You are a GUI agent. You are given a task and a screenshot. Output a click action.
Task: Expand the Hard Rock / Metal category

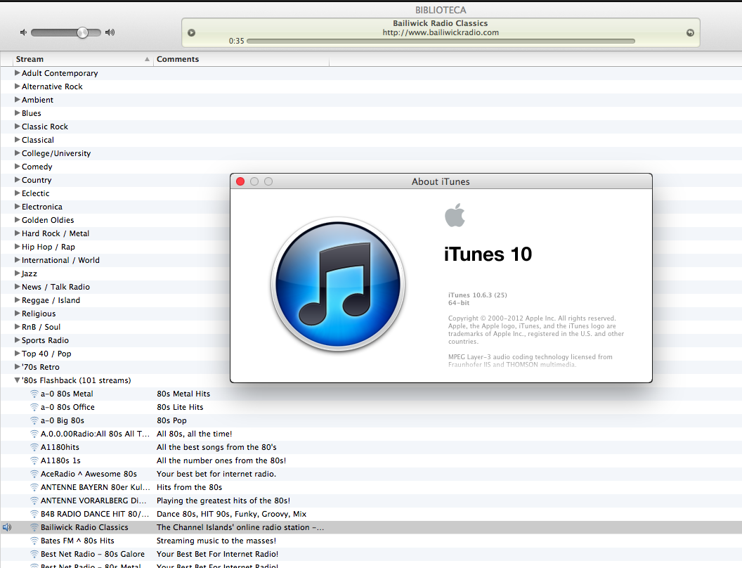pyautogui.click(x=17, y=233)
